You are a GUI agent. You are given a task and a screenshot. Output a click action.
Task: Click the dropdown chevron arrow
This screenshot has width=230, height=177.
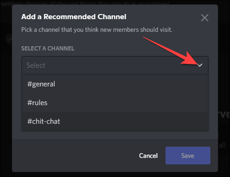(200, 65)
